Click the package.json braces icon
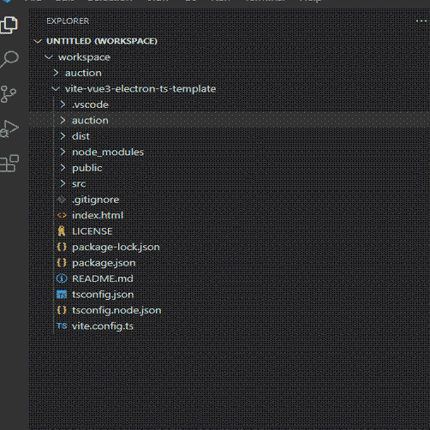430x430 pixels. coord(62,262)
